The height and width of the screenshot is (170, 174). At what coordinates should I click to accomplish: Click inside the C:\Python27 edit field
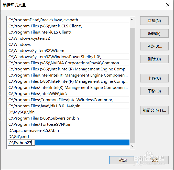click(21, 143)
